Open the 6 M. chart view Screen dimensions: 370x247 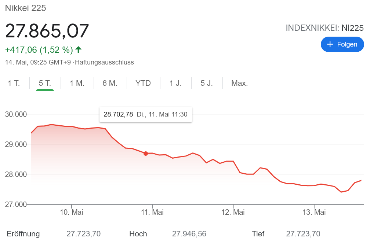110,83
